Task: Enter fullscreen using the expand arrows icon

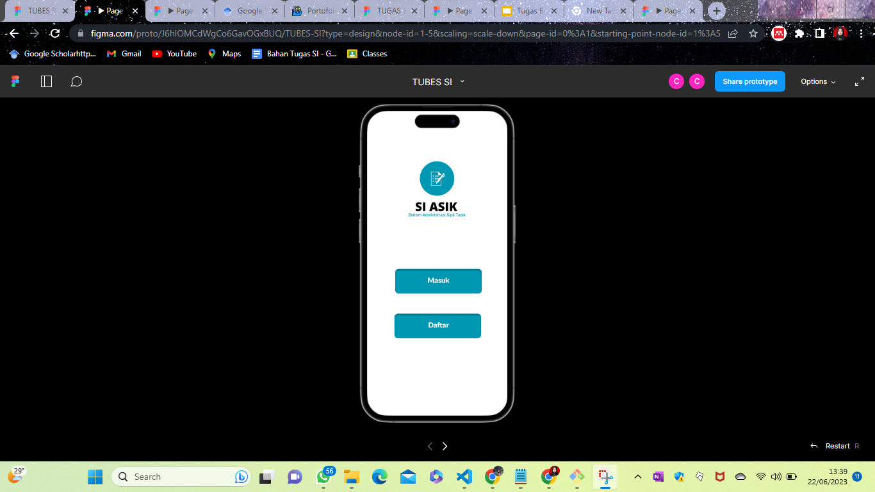Action: tap(860, 81)
